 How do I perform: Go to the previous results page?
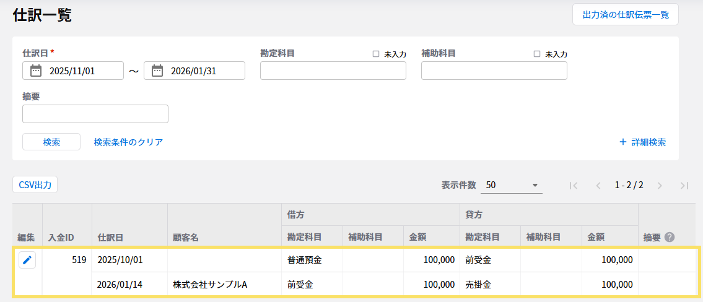(598, 185)
